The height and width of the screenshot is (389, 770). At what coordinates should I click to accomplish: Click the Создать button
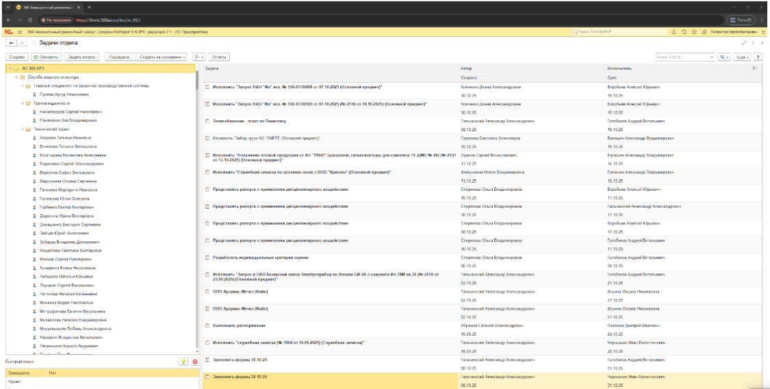pos(18,57)
